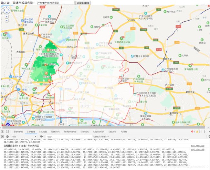Open the Performance tab

pos(70,132)
